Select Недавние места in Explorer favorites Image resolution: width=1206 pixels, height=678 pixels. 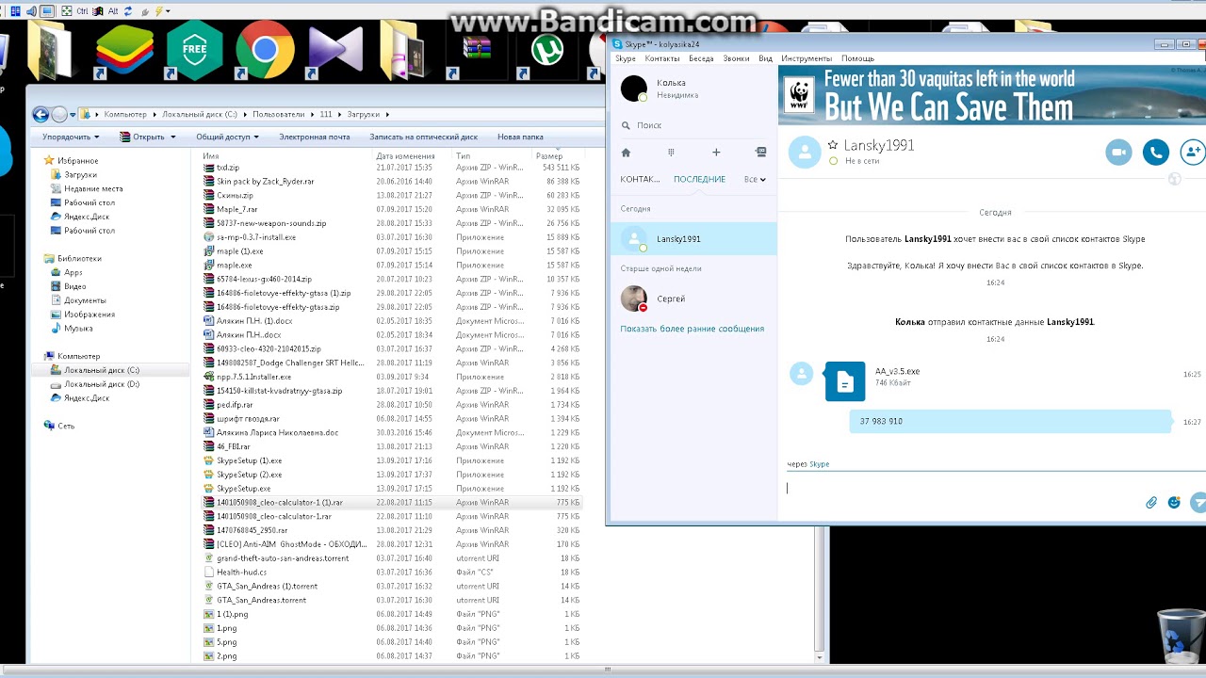[92, 188]
